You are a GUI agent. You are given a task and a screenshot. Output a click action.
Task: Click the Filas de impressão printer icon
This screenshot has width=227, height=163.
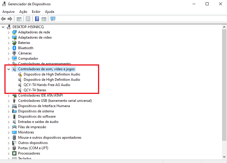pos(14,127)
